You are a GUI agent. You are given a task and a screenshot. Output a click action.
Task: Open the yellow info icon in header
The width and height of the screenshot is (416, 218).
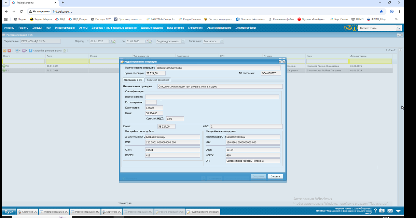tap(355, 28)
